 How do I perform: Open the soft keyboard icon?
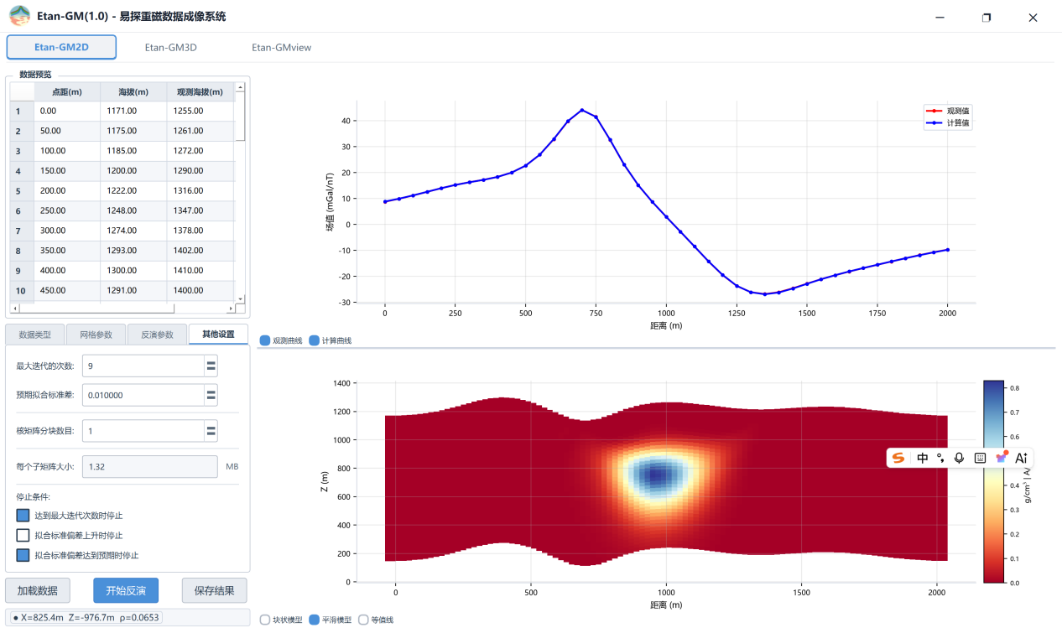click(x=980, y=458)
